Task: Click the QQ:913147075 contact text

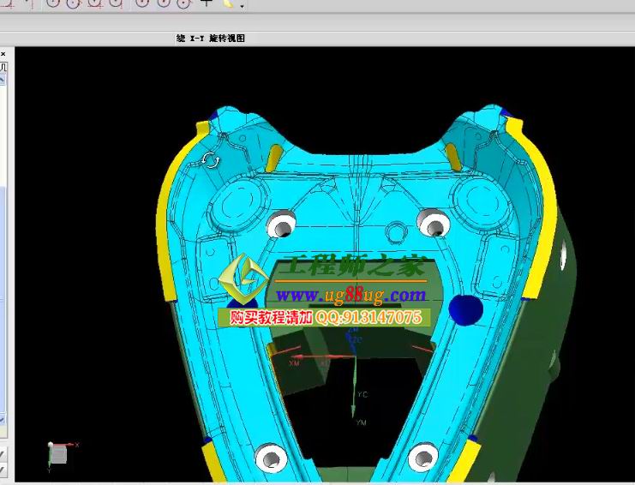Action: 370,317
